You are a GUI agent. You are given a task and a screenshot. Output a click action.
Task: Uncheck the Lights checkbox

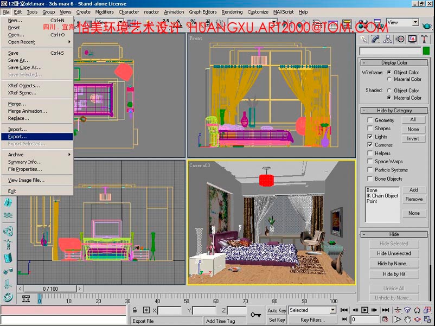[370, 137]
